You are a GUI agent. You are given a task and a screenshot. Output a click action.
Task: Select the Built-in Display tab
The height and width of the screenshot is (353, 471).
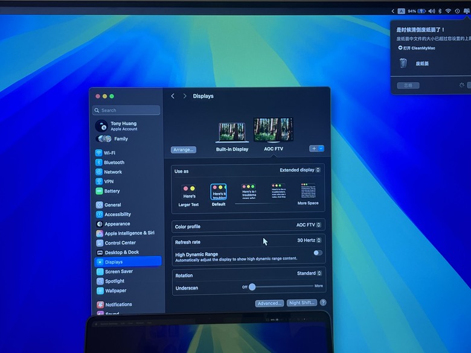[x=232, y=137]
